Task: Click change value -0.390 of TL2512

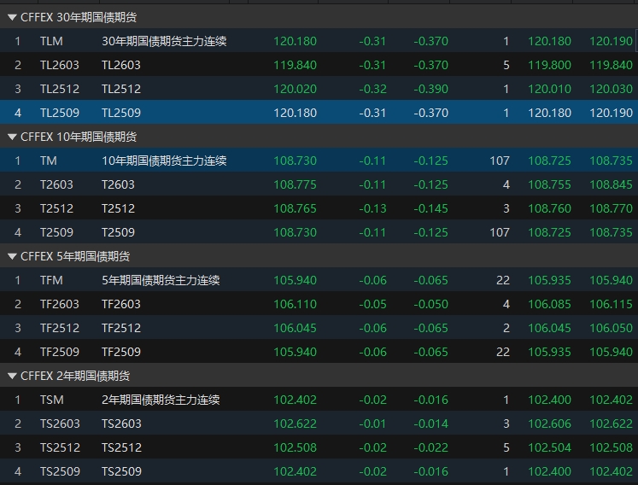Action: (x=431, y=89)
